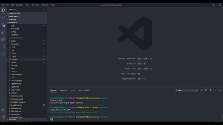Open the Accounts icon in activity bar
This screenshot has width=223, height=125.
tap(3, 110)
